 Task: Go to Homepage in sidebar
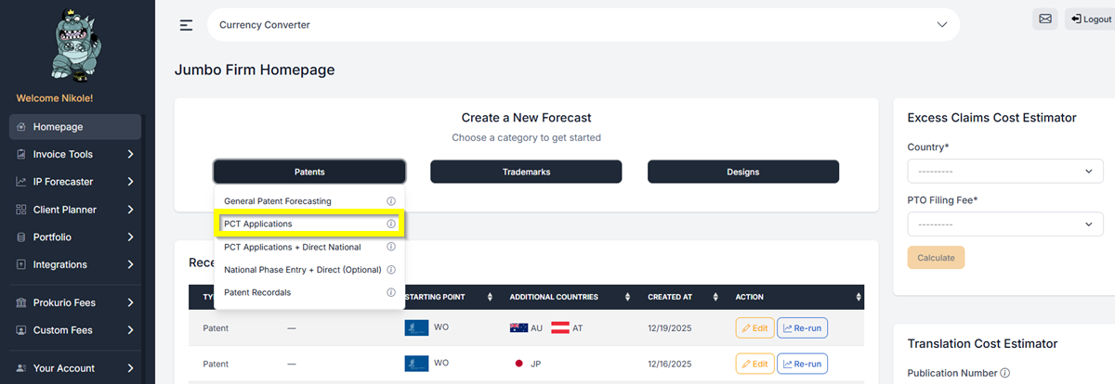58,127
